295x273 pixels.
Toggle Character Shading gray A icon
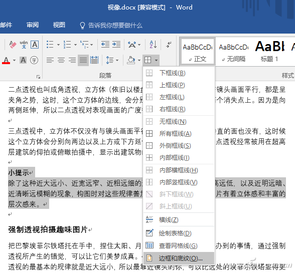[x=23, y=60]
